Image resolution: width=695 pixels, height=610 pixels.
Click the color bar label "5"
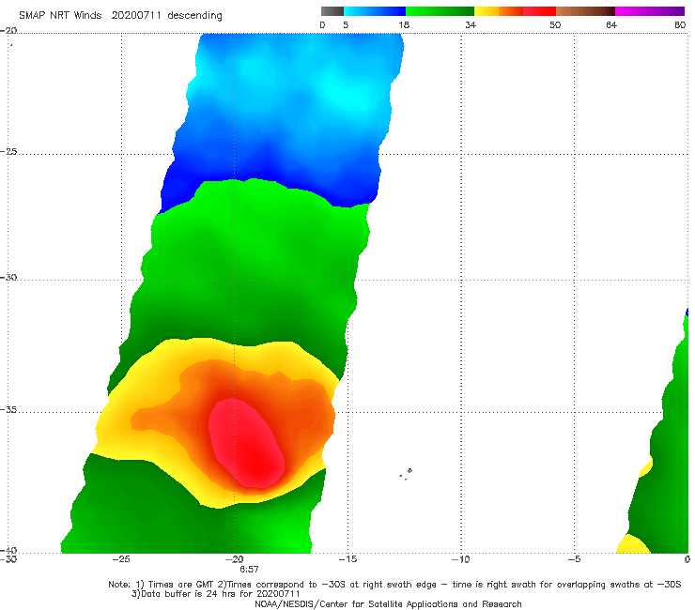[x=346, y=25]
